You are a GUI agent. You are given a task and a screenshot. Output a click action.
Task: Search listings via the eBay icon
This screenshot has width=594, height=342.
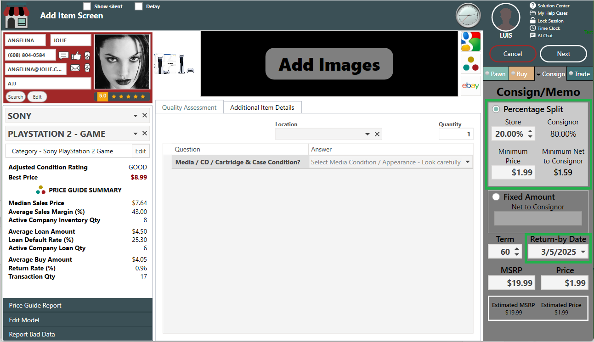471,86
